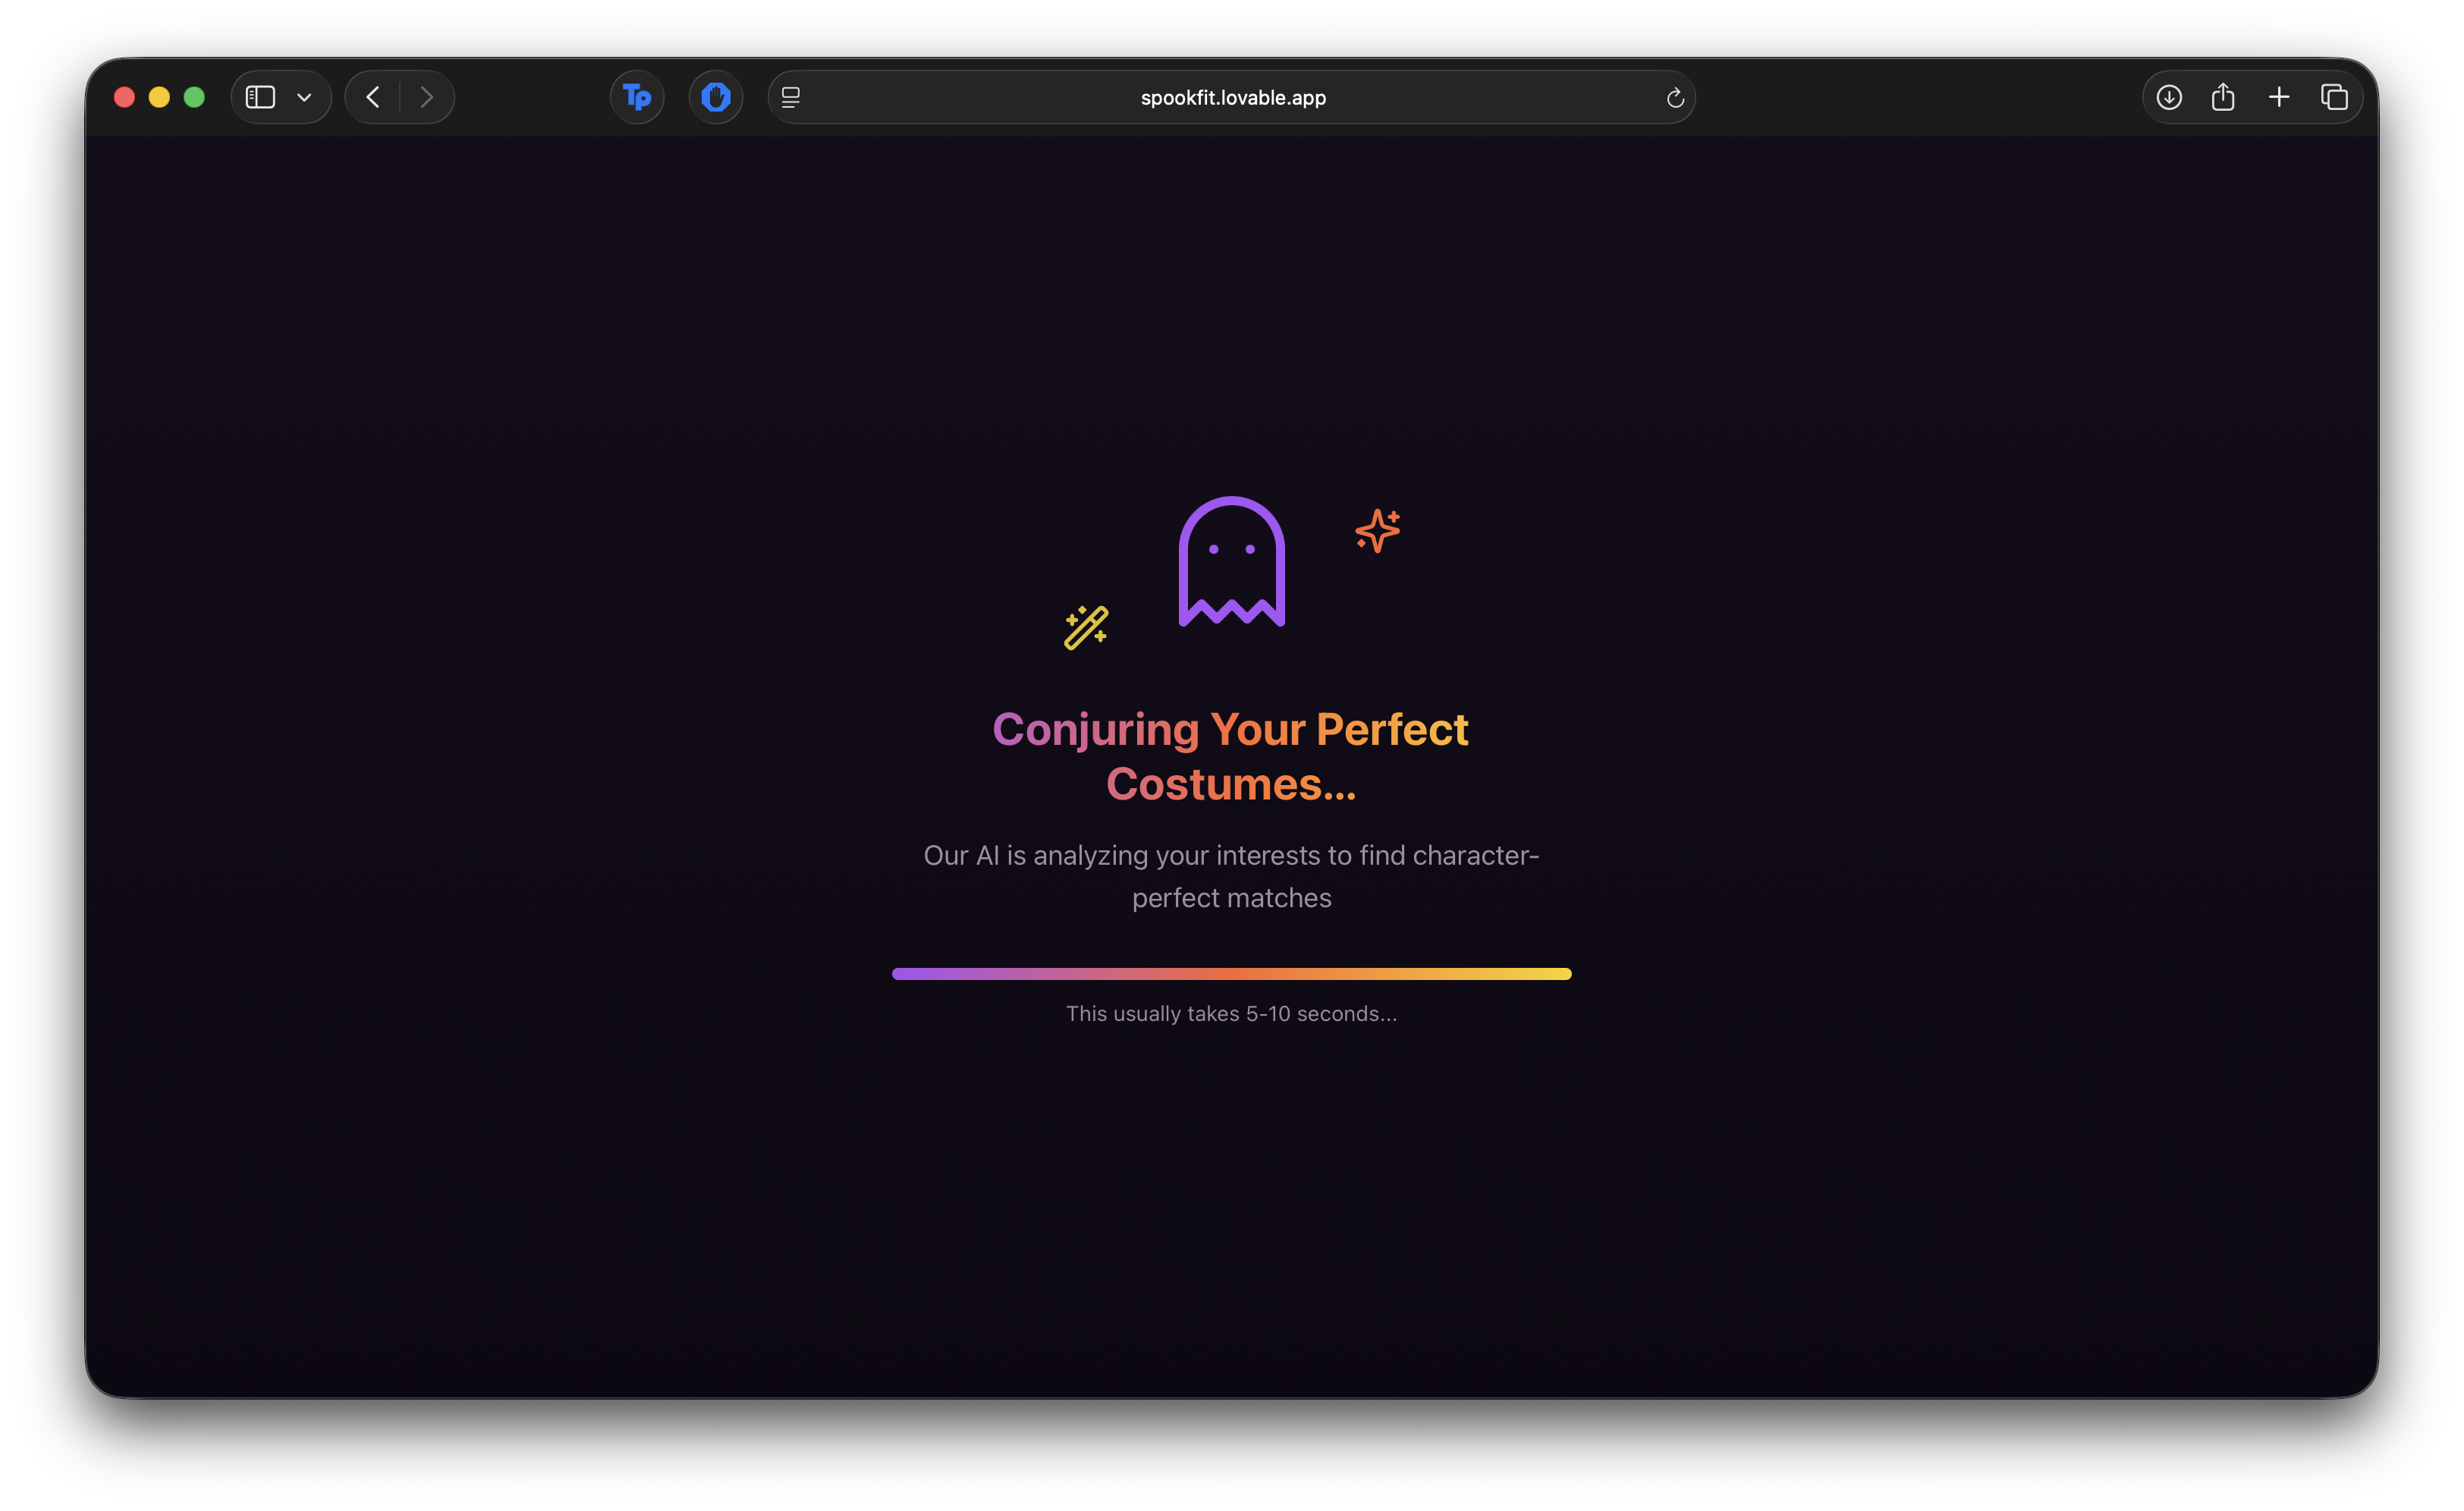Click the yellow magic wand icon
This screenshot has width=2464, height=1511.
pos(1086,627)
